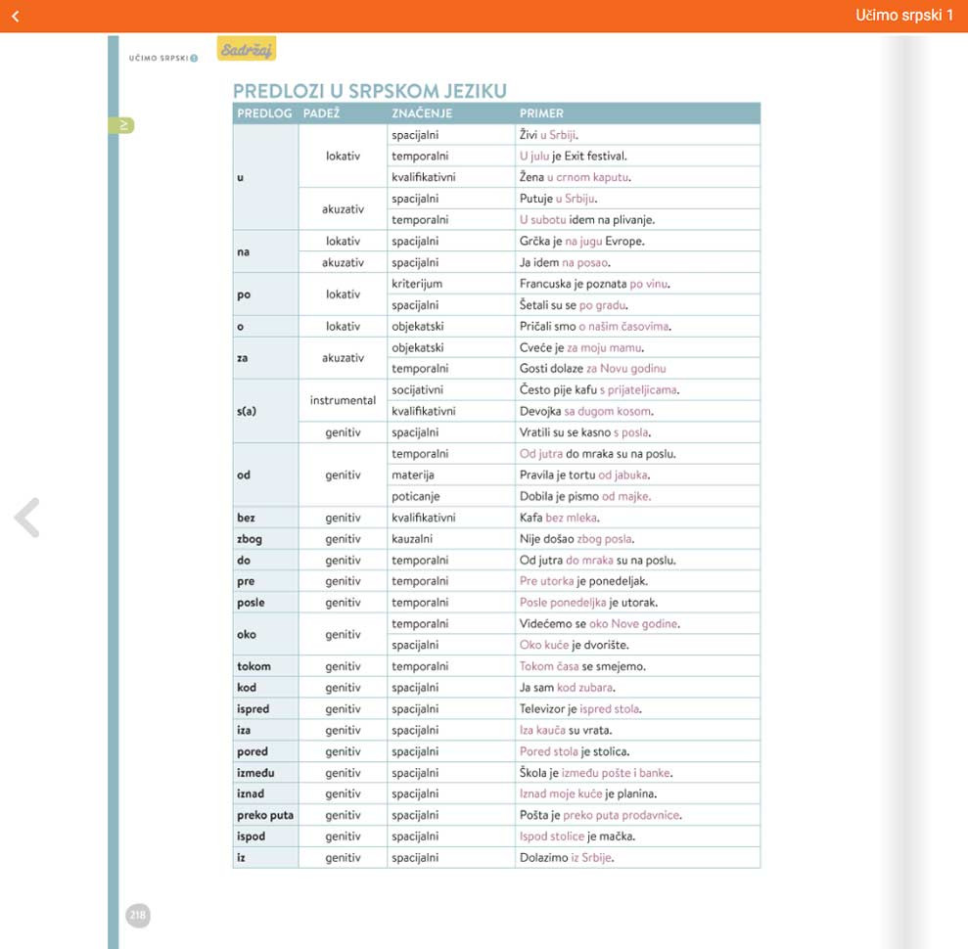Screen dimensions: 968x949
Task: Tap the round badge beside UČIMO SRPSKI
Action: click(x=194, y=58)
